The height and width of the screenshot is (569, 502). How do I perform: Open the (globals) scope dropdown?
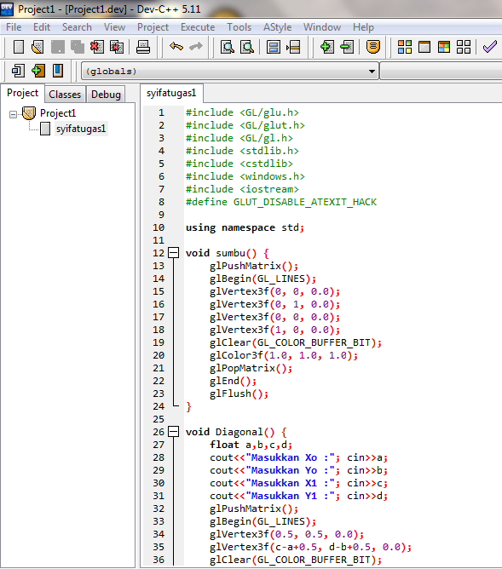click(x=372, y=72)
